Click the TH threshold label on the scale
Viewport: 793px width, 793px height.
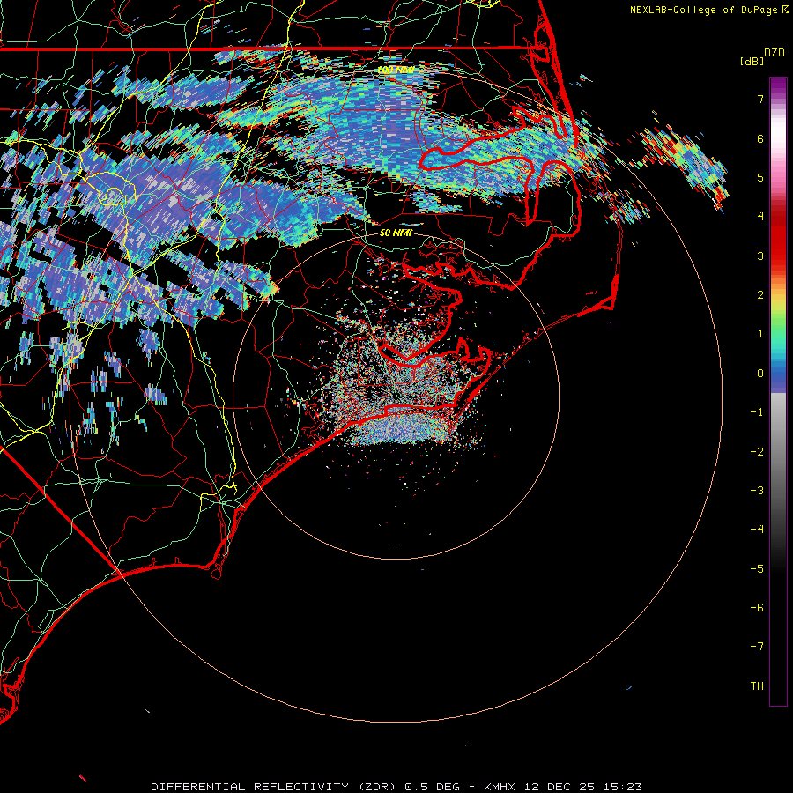pos(757,686)
